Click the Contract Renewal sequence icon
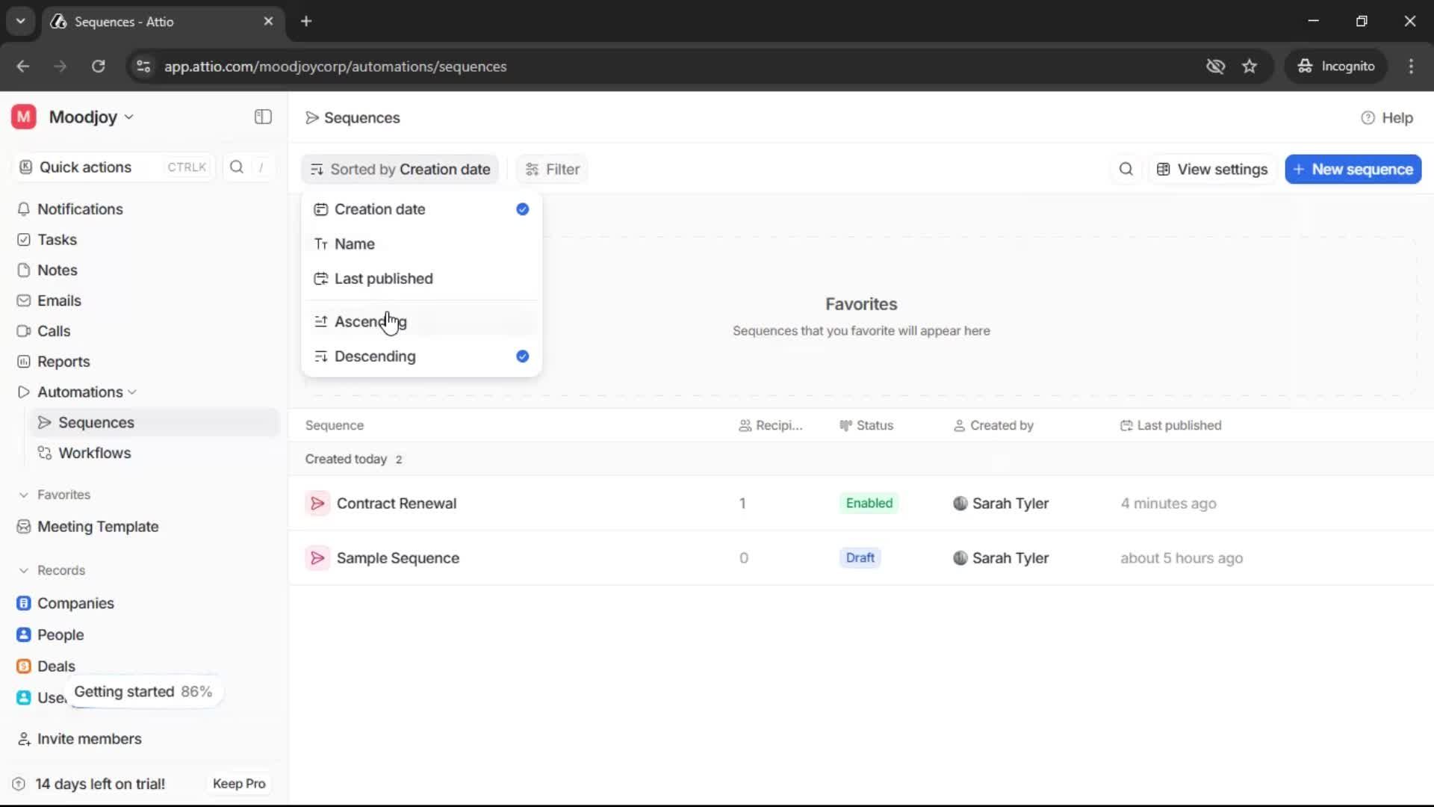Screen dimensions: 1434x807 317,504
